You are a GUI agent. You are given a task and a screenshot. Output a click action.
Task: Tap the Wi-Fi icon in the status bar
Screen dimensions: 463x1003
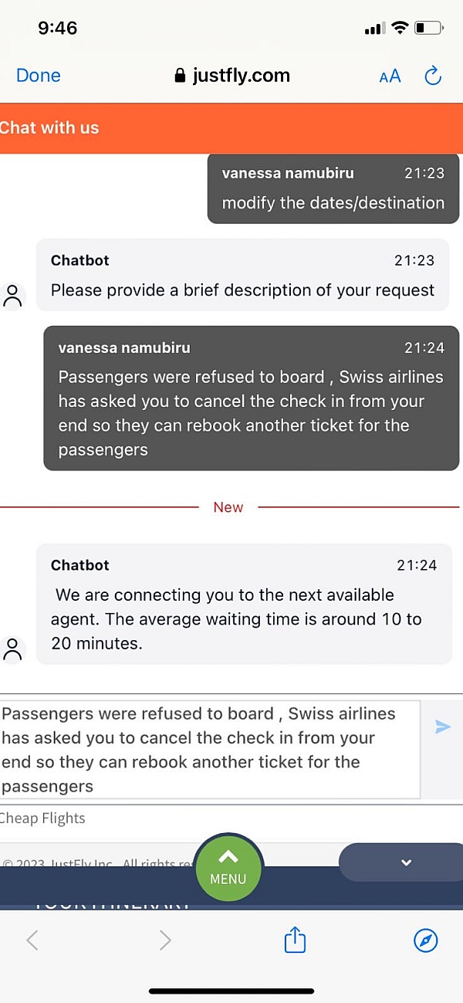click(x=399, y=27)
